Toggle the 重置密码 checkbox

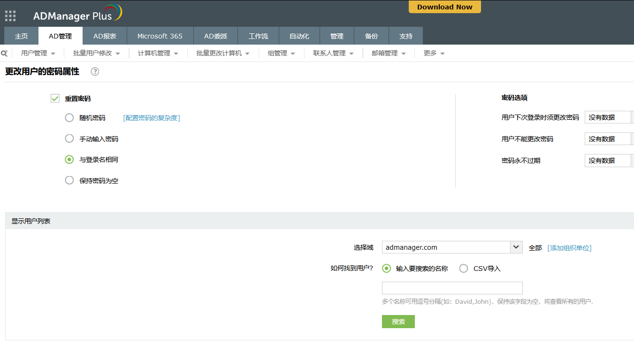[55, 99]
